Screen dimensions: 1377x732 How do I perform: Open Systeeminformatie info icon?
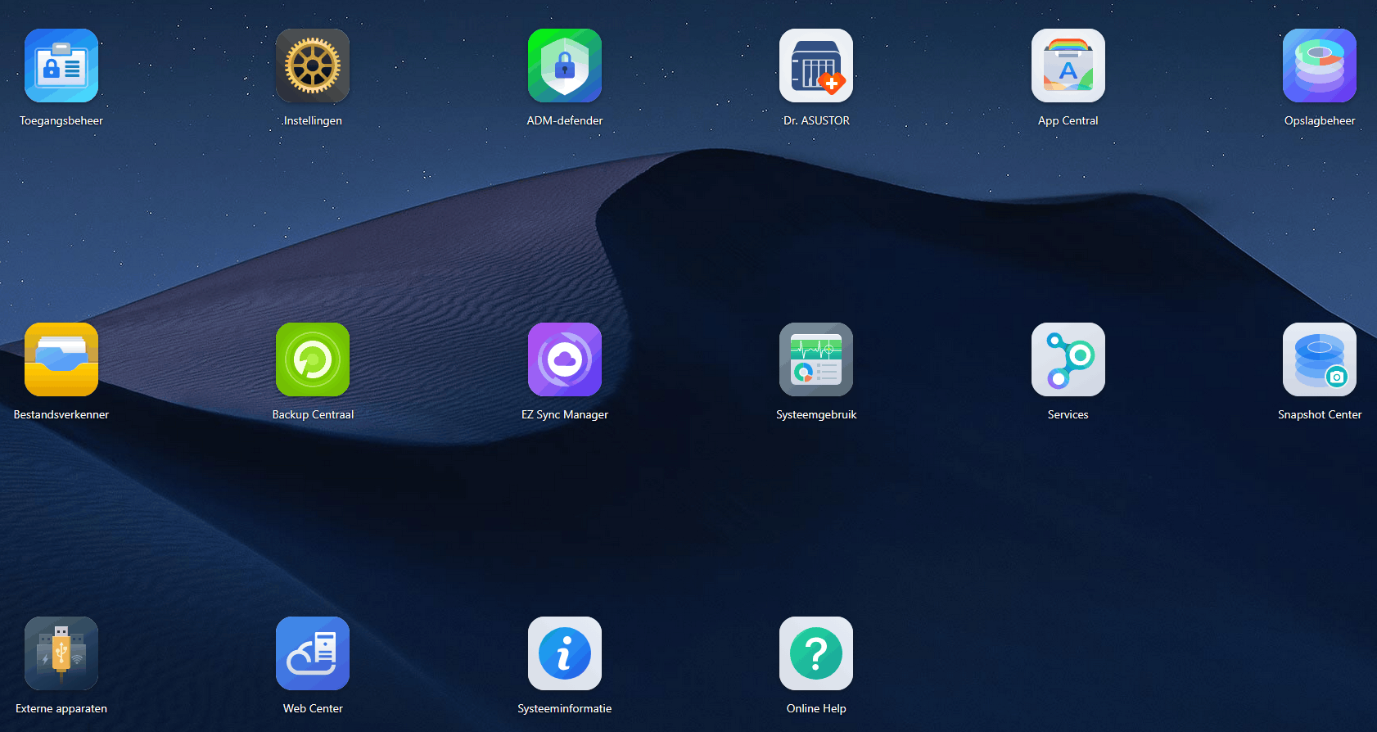click(565, 653)
